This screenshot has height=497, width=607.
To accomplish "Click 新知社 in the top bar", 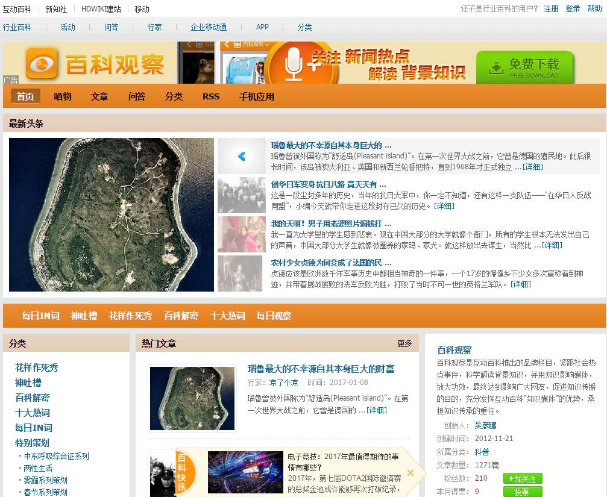I will pos(56,9).
